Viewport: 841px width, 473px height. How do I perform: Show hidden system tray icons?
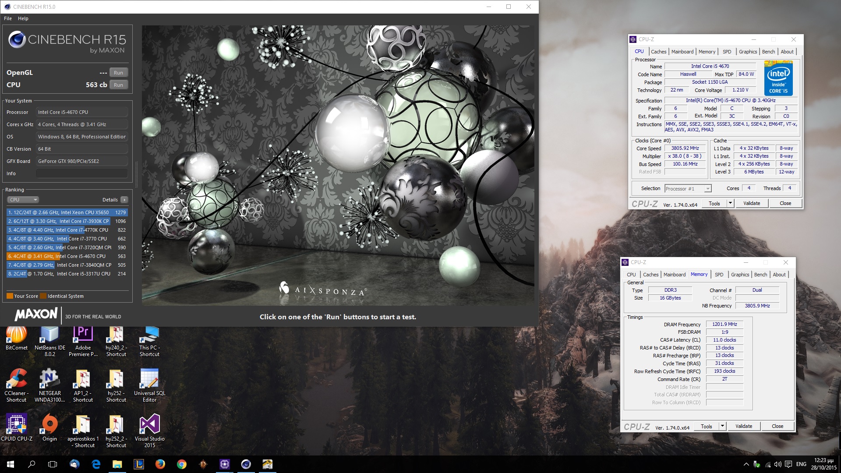pos(746,464)
